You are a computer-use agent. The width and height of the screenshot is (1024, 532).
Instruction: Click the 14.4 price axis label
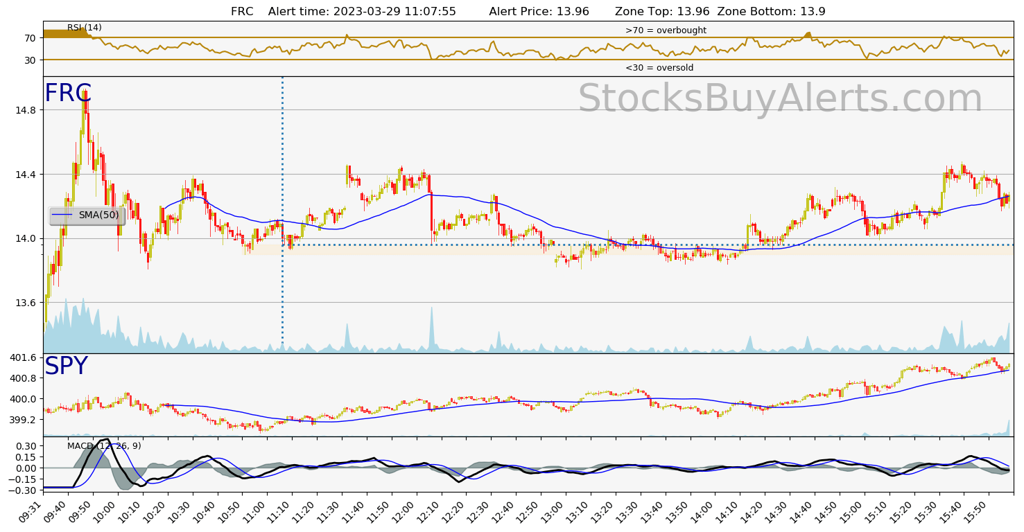(25, 175)
